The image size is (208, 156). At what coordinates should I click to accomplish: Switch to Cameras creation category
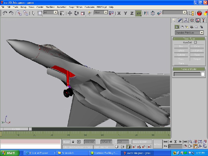[192, 27]
